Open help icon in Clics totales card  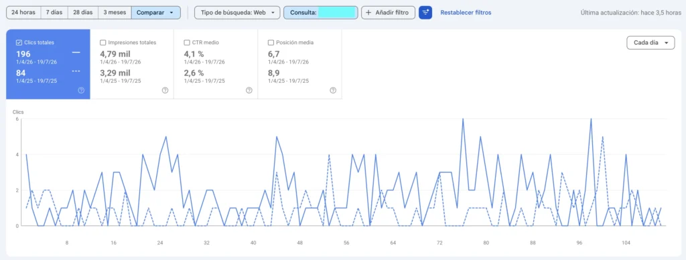tap(81, 90)
